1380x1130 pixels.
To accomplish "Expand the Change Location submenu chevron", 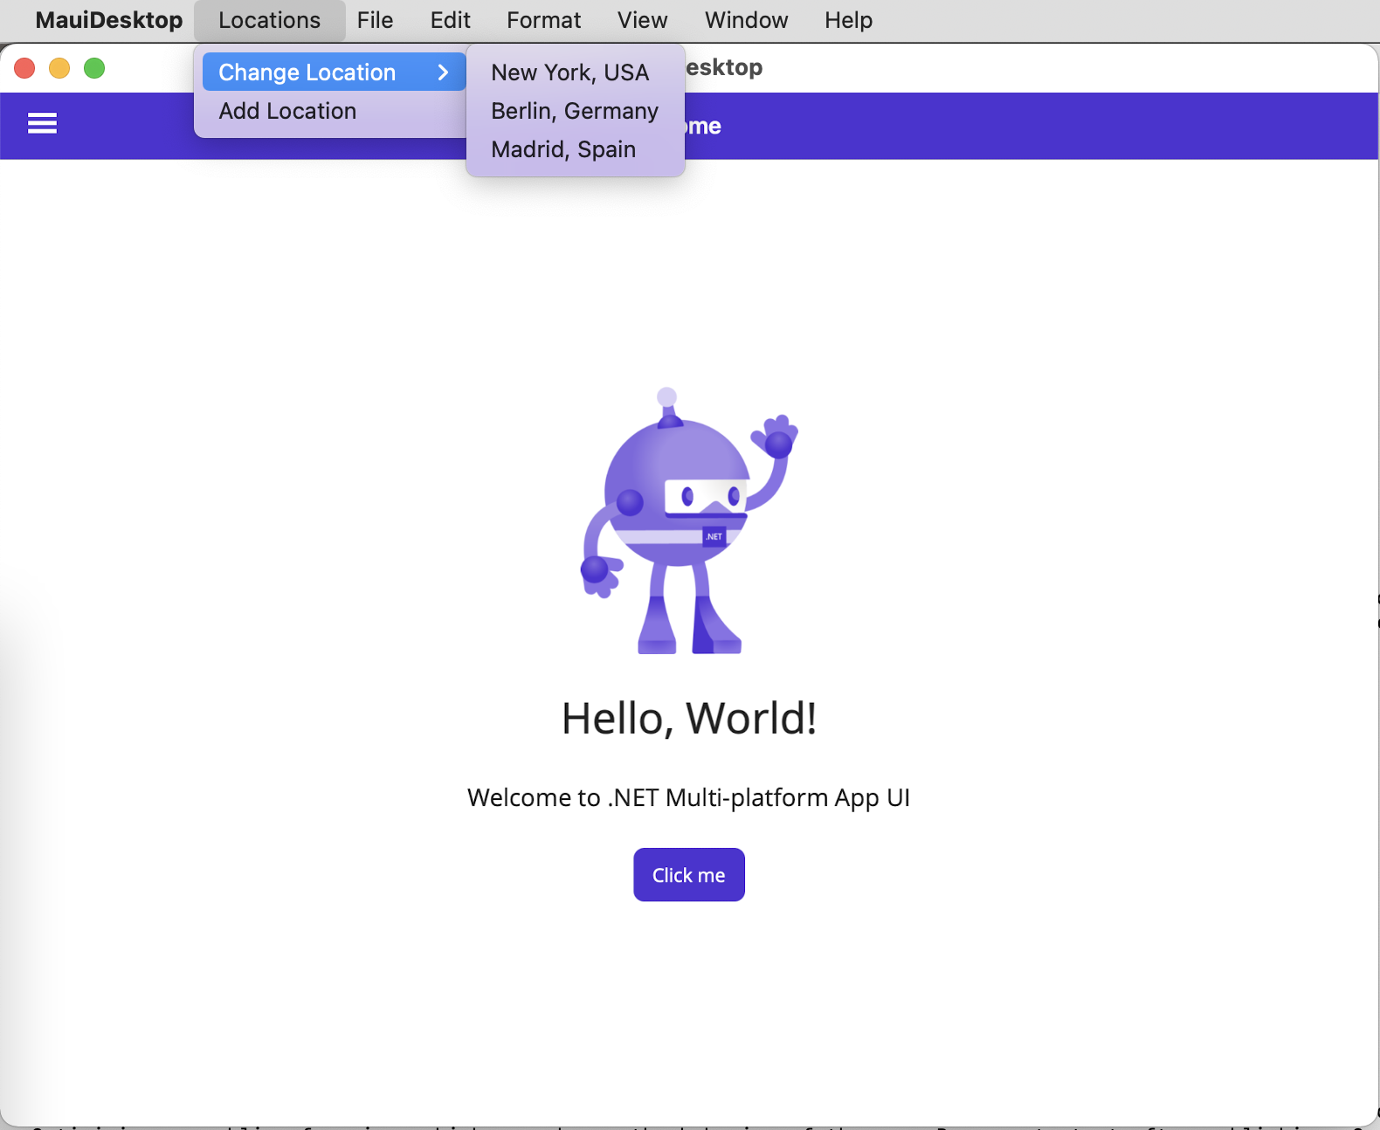I will pos(443,72).
